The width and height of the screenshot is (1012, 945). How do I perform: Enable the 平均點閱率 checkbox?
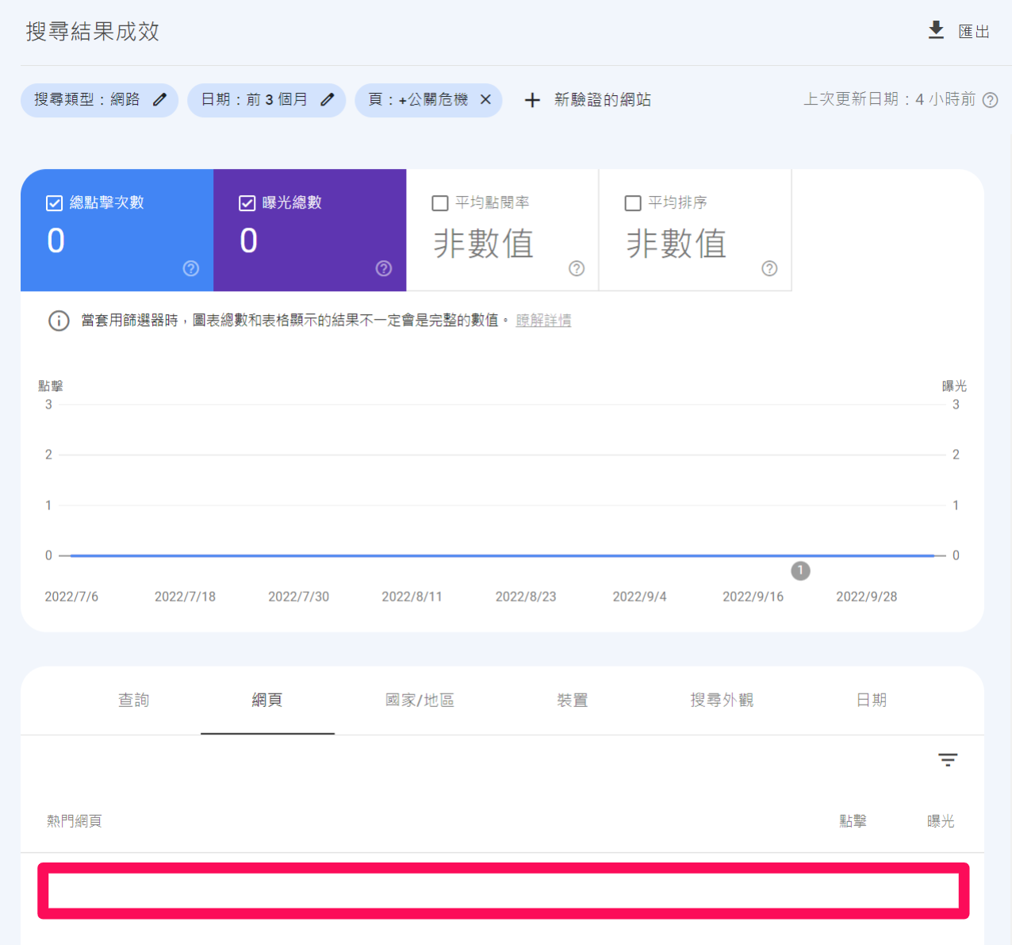440,203
